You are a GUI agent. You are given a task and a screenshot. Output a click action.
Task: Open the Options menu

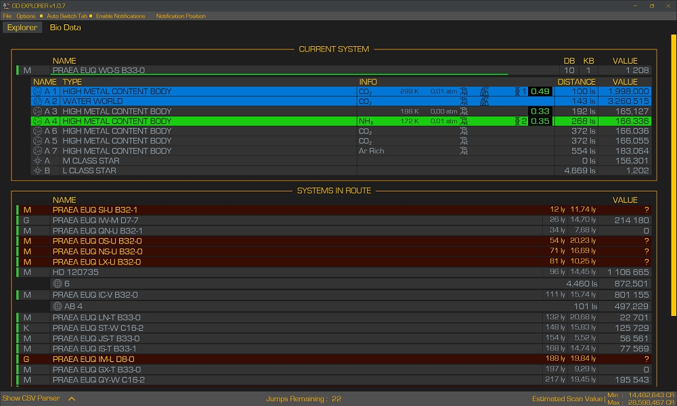point(26,16)
